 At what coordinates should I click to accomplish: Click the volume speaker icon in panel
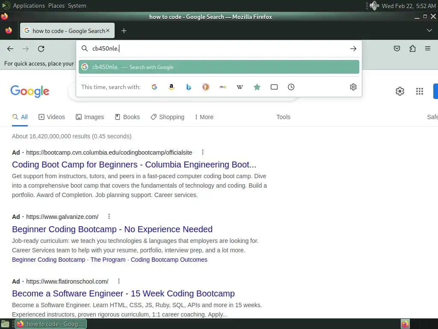[x=374, y=6]
